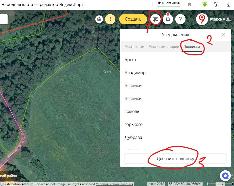This screenshot has height=186, width=234.
Task: Select the Подписки tab
Action: (x=192, y=46)
